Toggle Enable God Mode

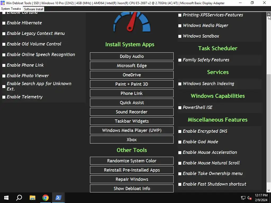[x=180, y=142]
